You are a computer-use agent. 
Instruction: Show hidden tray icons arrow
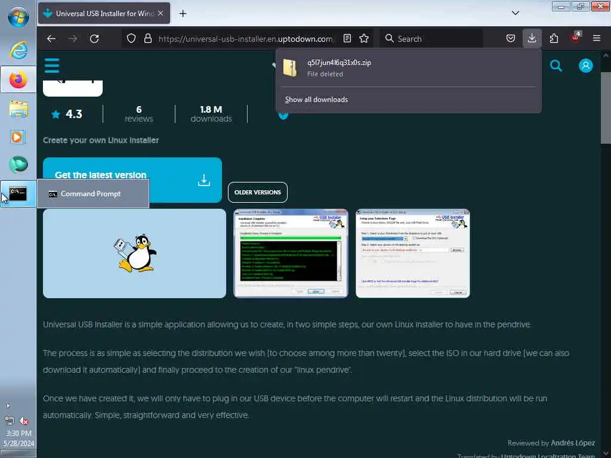[8, 406]
